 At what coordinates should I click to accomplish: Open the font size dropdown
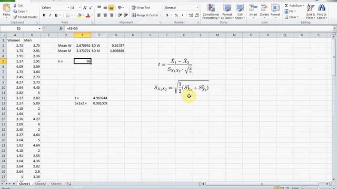(80, 8)
